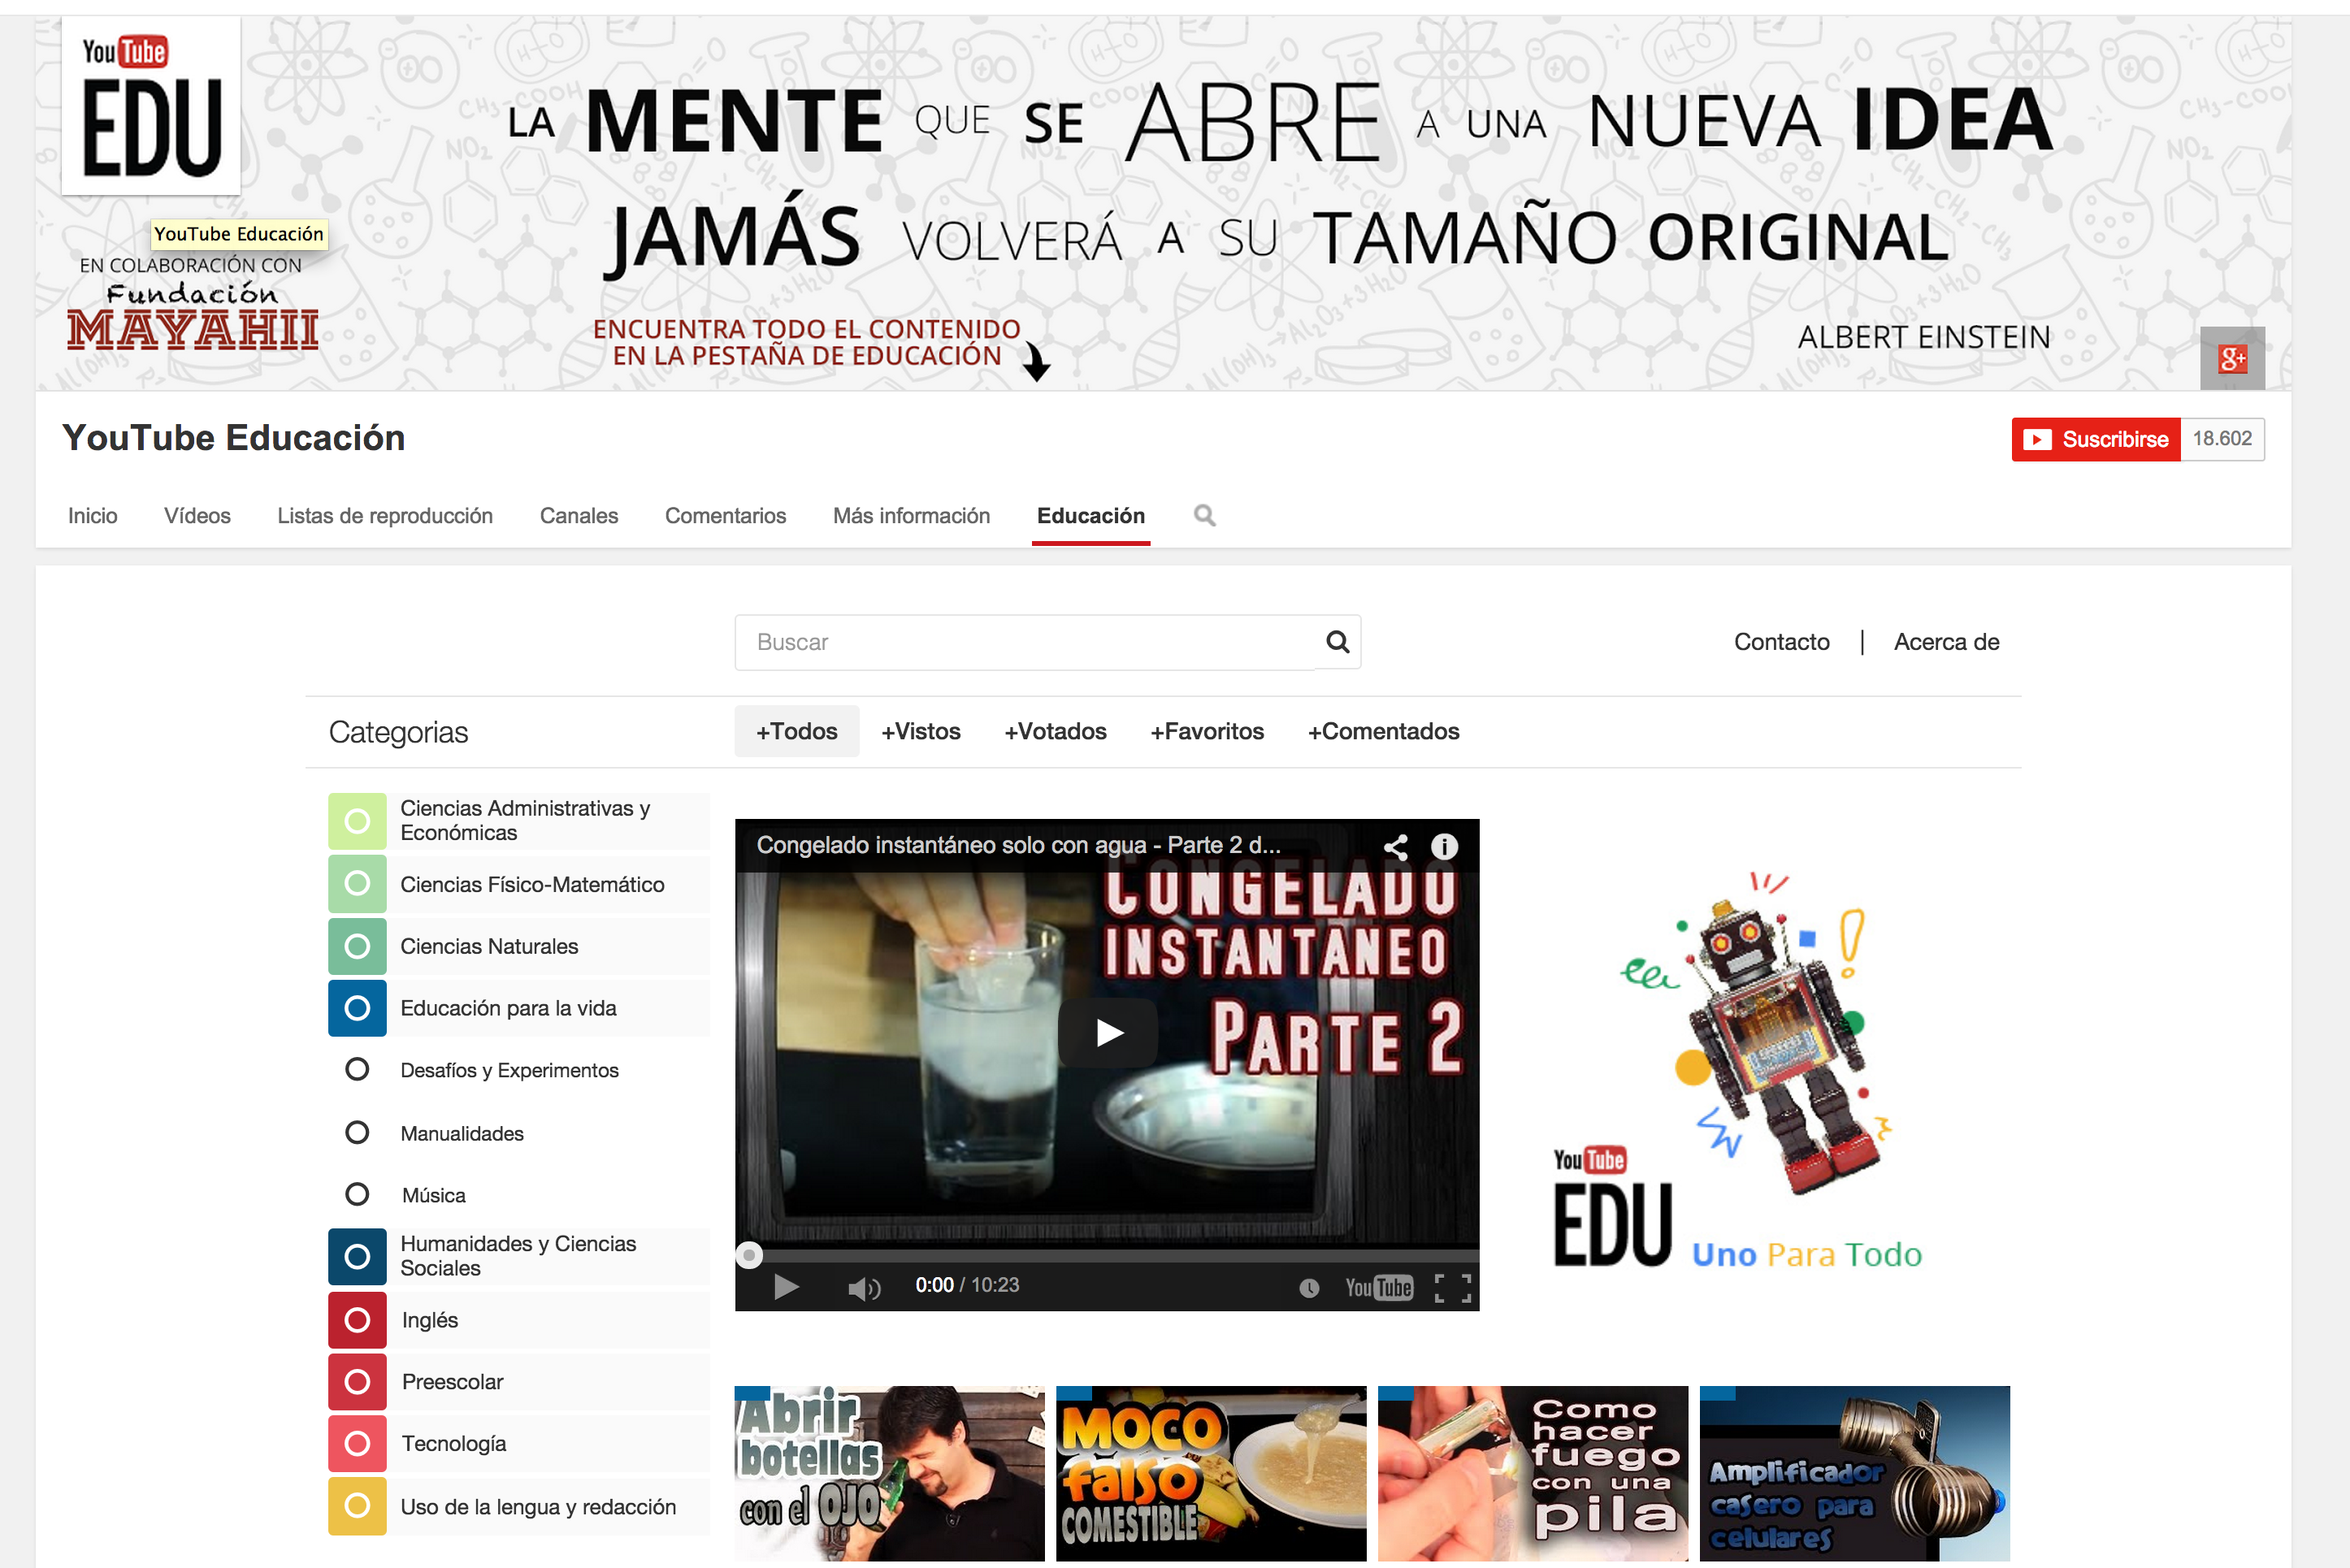Click the Humanidades y Ciencias Sociales icon
The width and height of the screenshot is (2350, 1568).
pos(357,1257)
